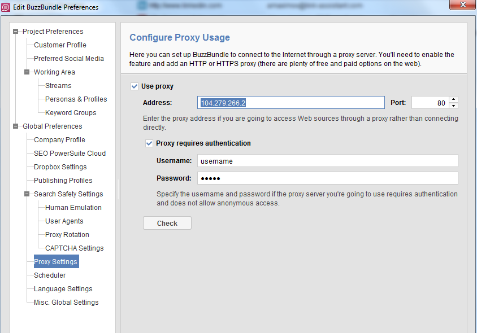Open CAPTCHA Settings page
Viewport: 477px width, 333px height.
tap(74, 248)
